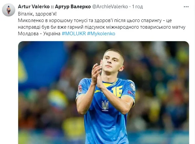
Task: Click the tweet line starting with "Миколенко в хорошому"
Action: click(x=95, y=20)
